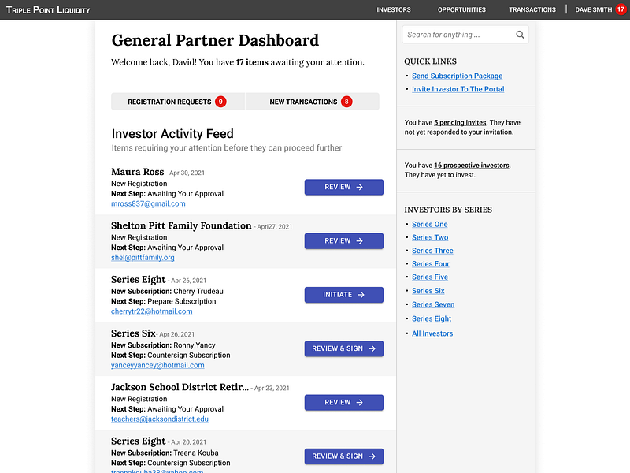Click the search magnifying glass icon
This screenshot has height=473, width=630.
point(519,35)
